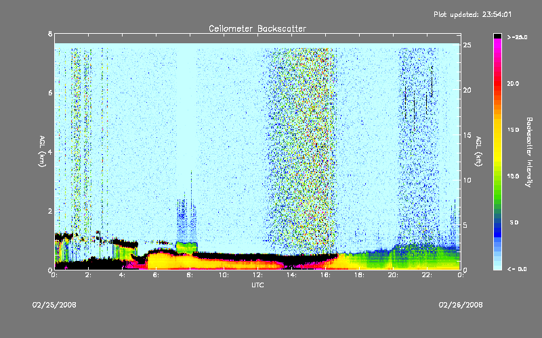The height and width of the screenshot is (338, 542).
Task: Click the 4: hour tick on UTC axis
Action: coord(122,275)
